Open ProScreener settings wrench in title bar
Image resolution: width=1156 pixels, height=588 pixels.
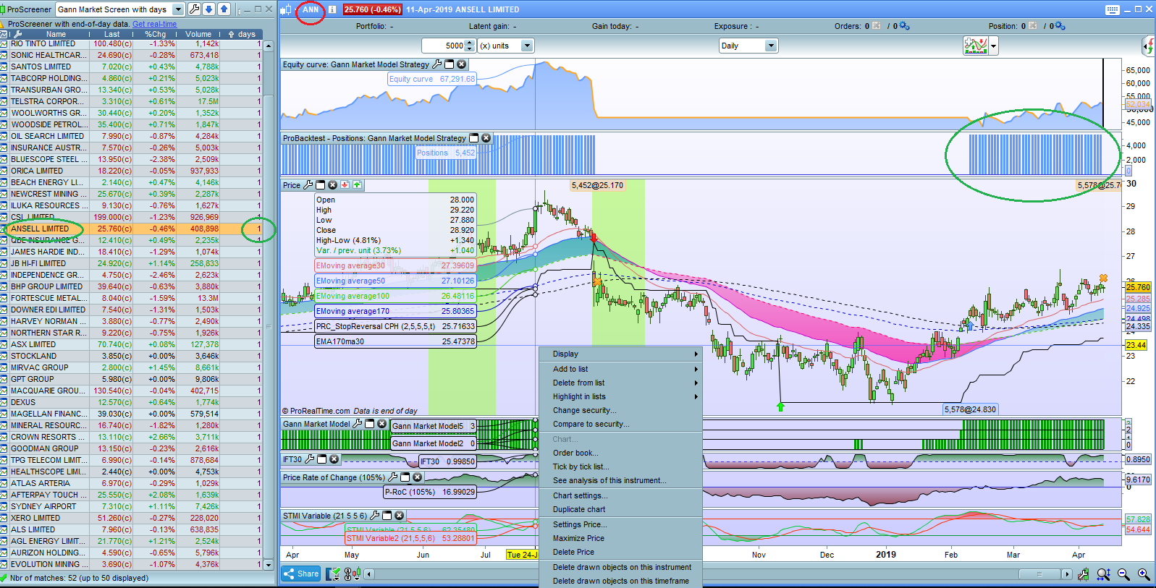click(x=194, y=9)
